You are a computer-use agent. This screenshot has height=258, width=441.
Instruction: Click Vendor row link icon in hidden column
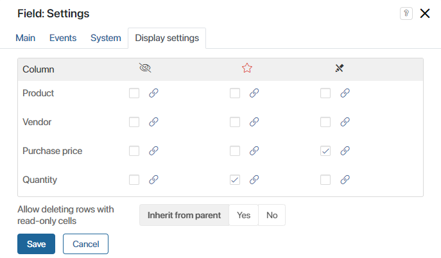[153, 122]
